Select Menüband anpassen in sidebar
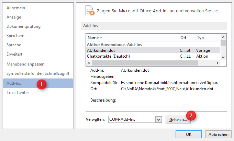The image size is (234, 141). point(25,64)
